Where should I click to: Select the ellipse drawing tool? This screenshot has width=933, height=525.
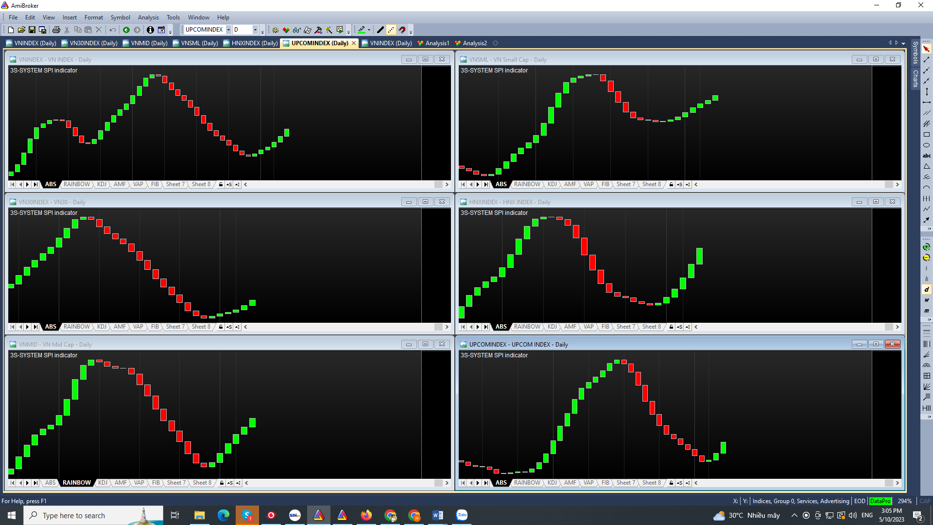(926, 145)
